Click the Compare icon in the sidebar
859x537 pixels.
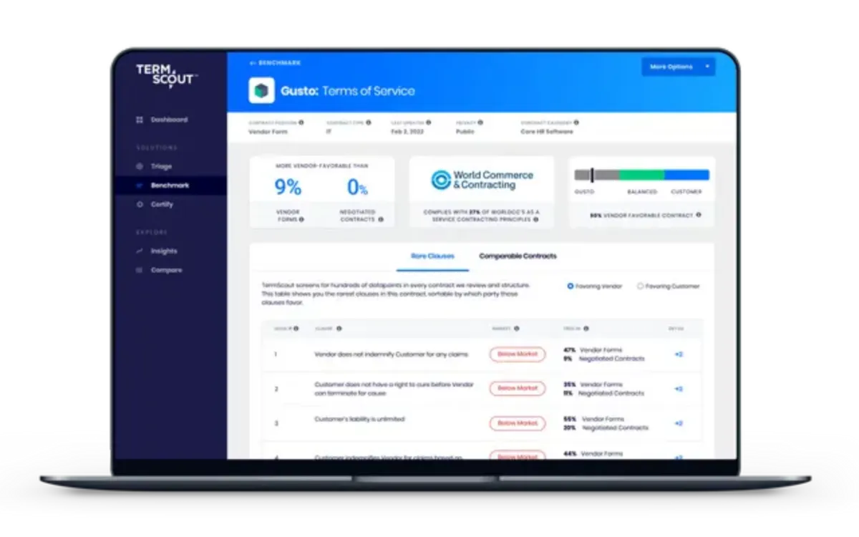[x=140, y=270]
